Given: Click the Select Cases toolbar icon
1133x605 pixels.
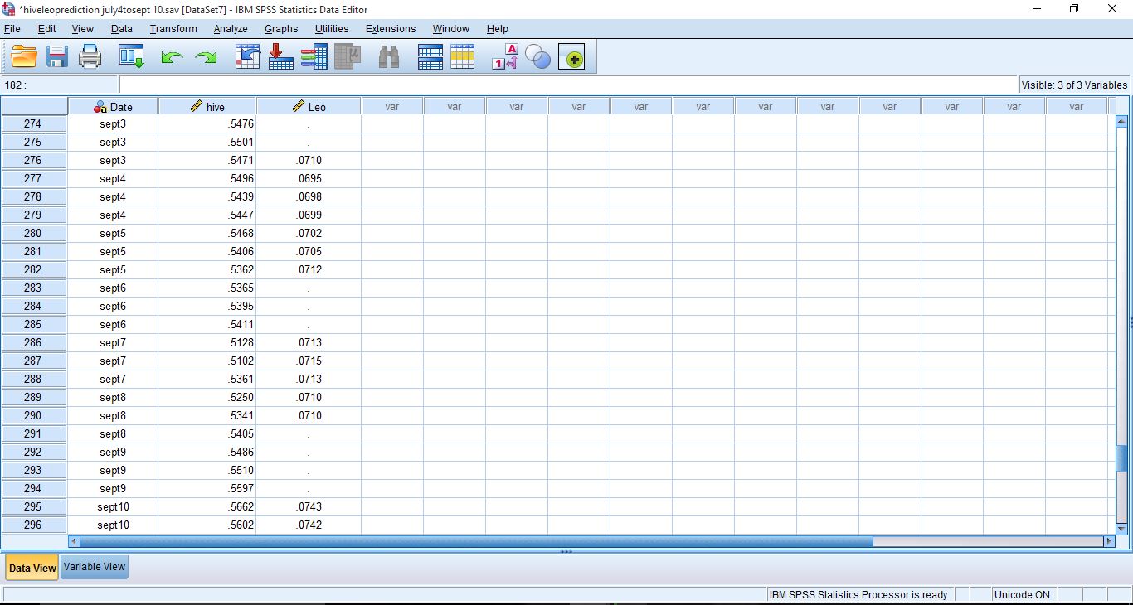Looking at the screenshot, I should pos(463,56).
